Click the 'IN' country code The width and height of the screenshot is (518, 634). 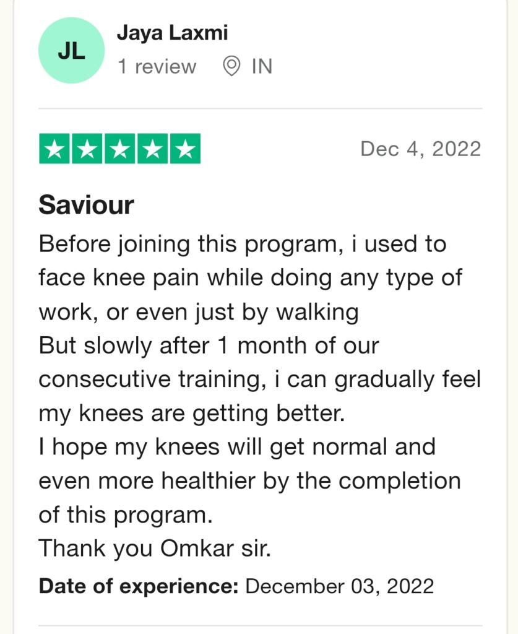coord(262,67)
